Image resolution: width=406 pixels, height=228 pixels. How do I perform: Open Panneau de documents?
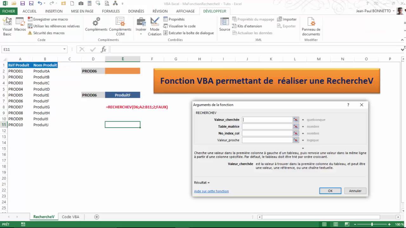pos(311,26)
